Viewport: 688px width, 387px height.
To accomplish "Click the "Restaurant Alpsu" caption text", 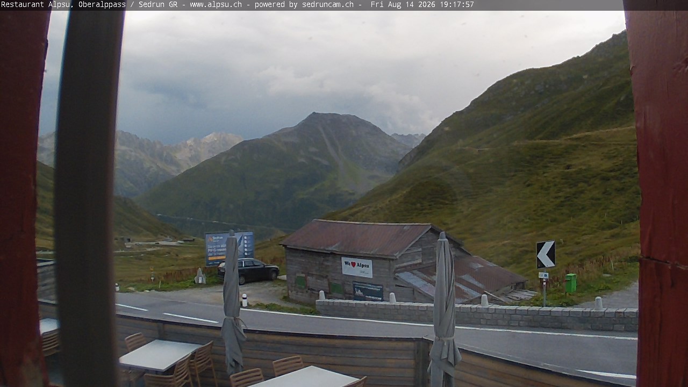I will (36, 5).
